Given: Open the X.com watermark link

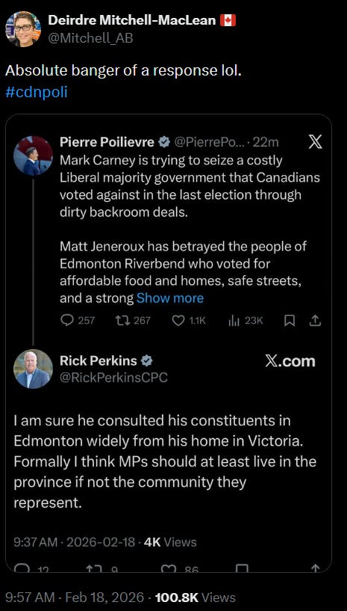Looking at the screenshot, I should [290, 361].
